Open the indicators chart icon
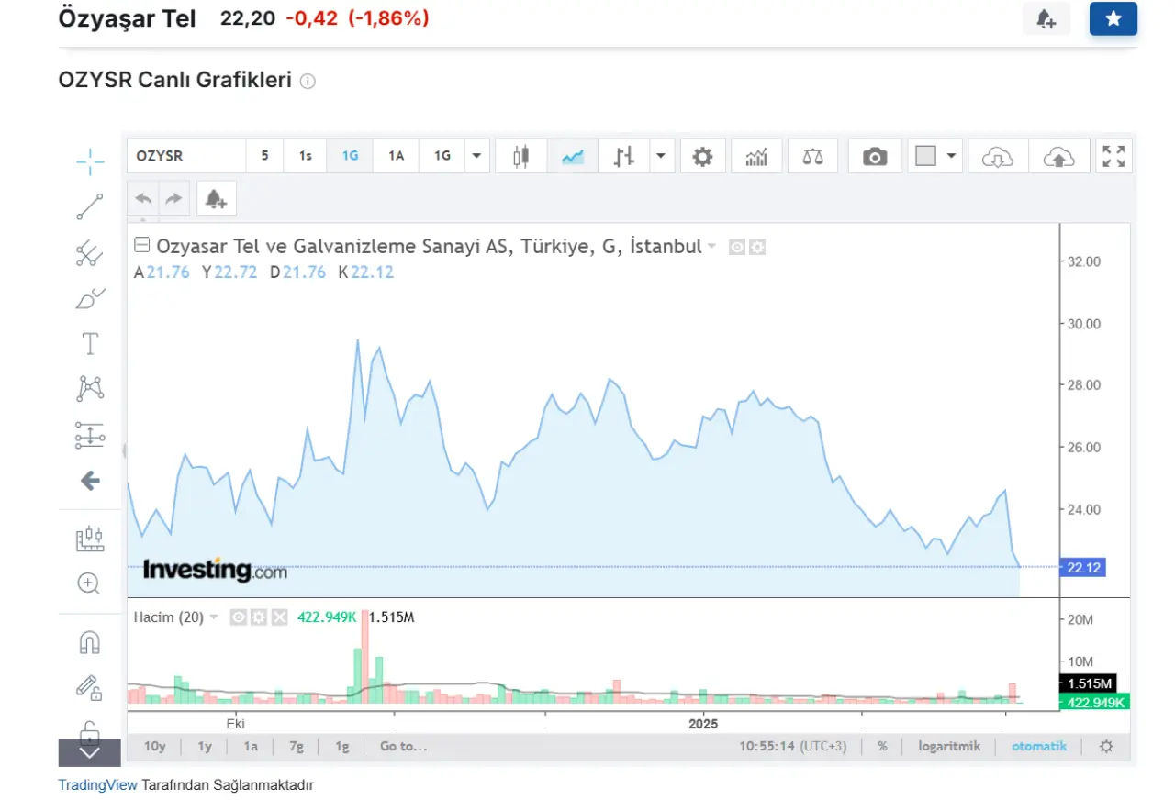Viewport: 1175px width, 811px height. [756, 157]
